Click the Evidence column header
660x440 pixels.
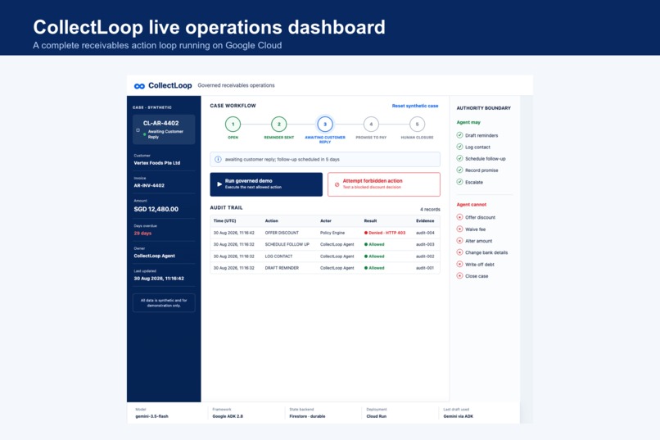(425, 220)
